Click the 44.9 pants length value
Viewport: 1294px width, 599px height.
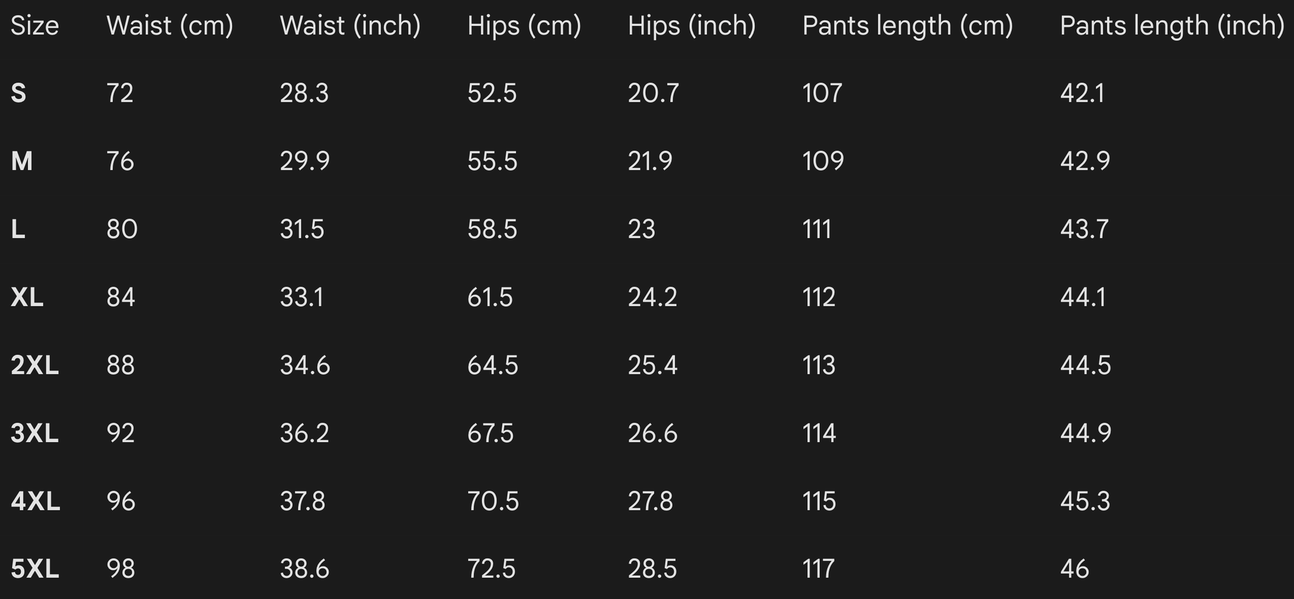[x=1085, y=433]
